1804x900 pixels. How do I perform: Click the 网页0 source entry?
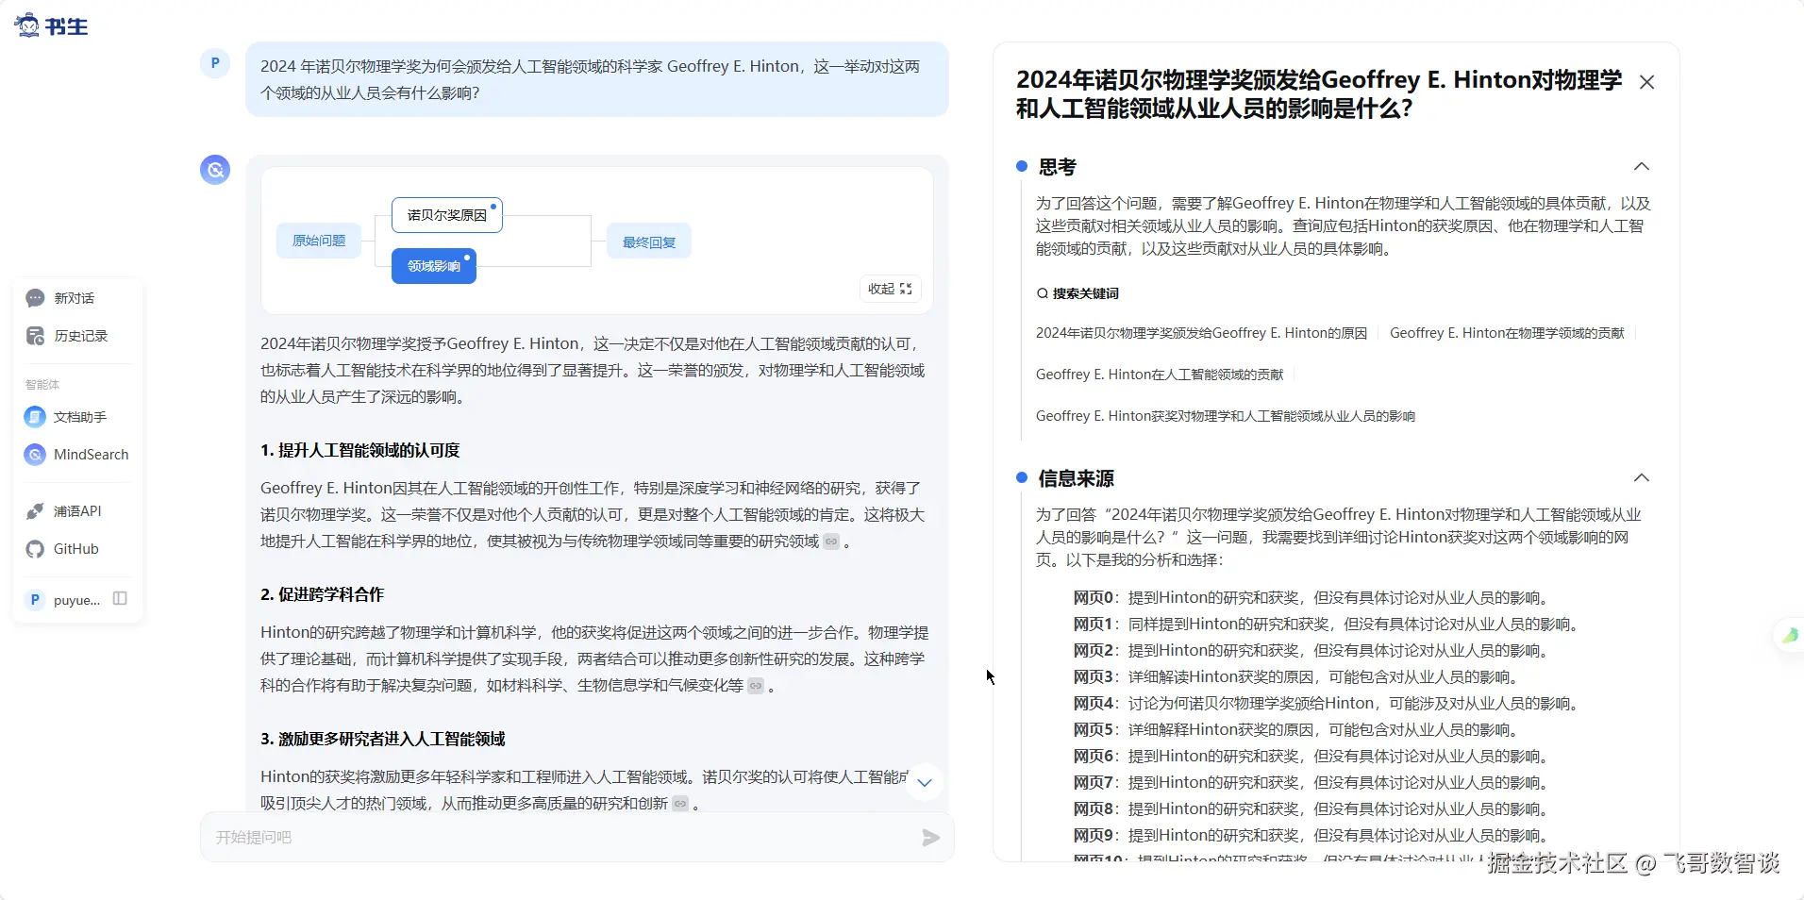pyautogui.click(x=1312, y=598)
